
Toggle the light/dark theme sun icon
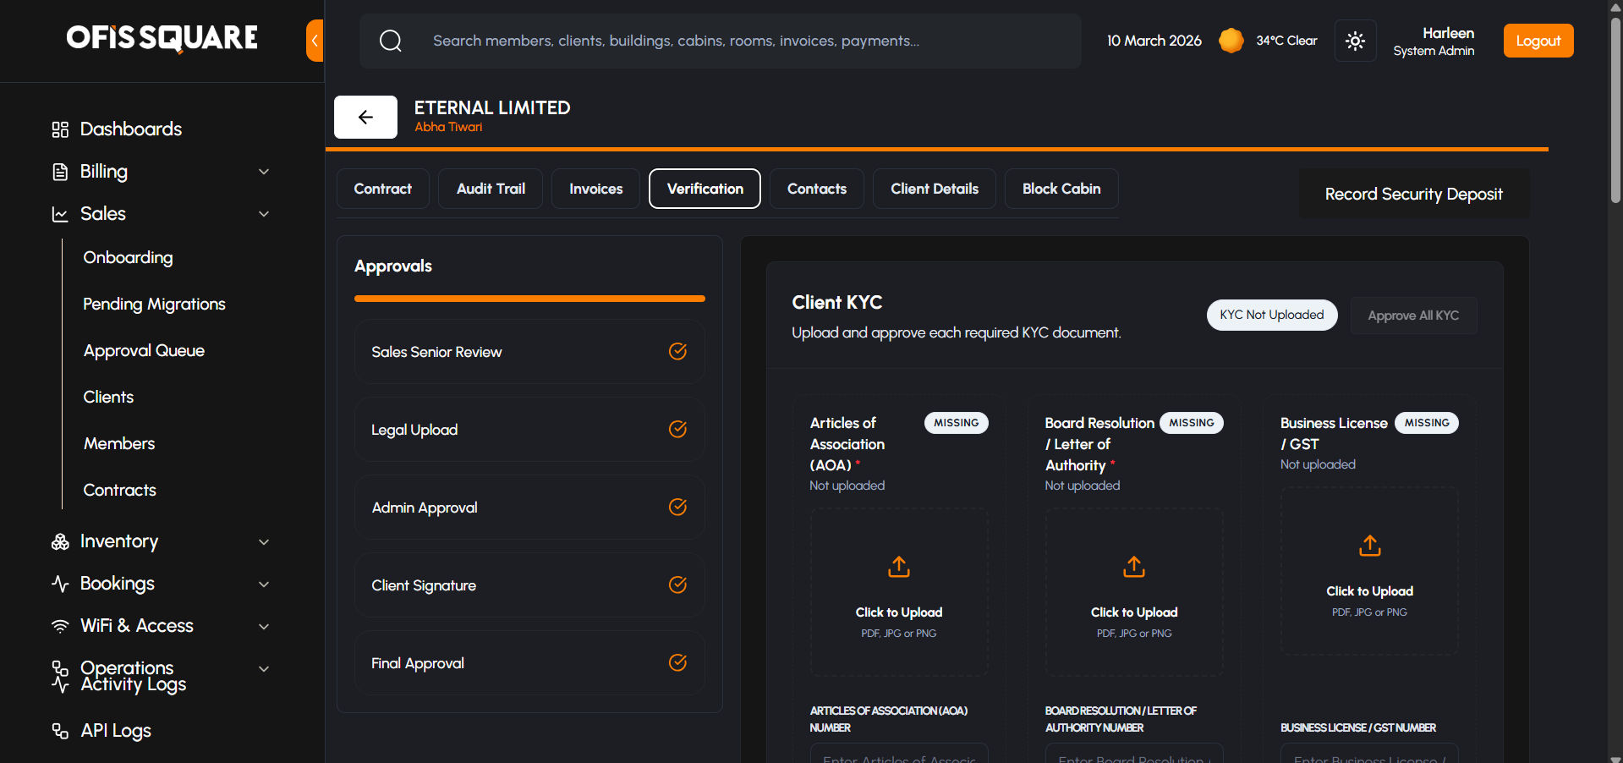click(1355, 41)
